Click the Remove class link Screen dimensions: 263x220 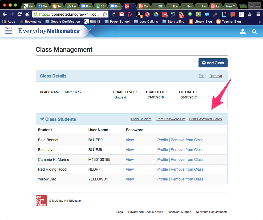(x=216, y=76)
